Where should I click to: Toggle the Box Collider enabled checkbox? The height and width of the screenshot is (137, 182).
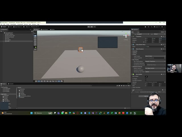(135, 74)
